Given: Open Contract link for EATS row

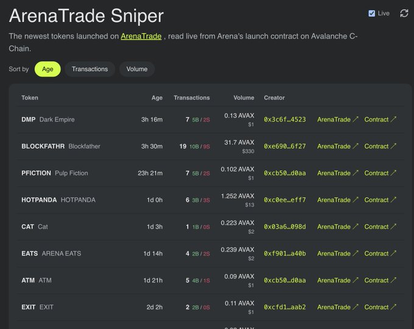Looking at the screenshot, I should [380, 254].
